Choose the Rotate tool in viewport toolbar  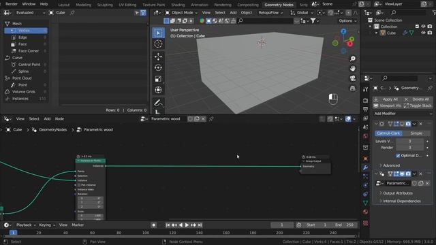coord(158,68)
